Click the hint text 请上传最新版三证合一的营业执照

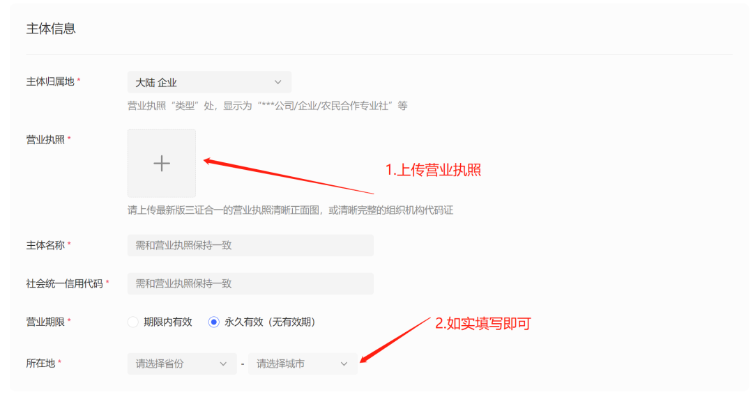[291, 210]
